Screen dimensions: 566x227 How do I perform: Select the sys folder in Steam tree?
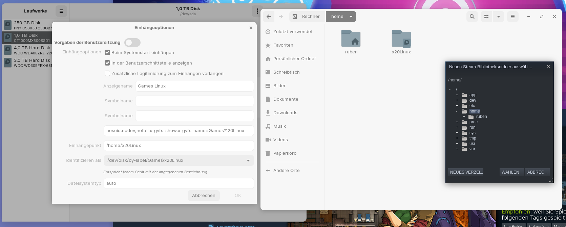tap(472, 133)
